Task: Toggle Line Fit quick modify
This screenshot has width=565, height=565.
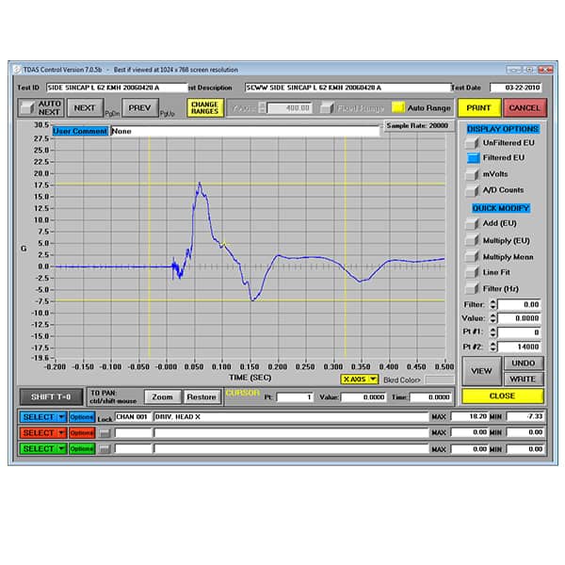Action: 472,272
